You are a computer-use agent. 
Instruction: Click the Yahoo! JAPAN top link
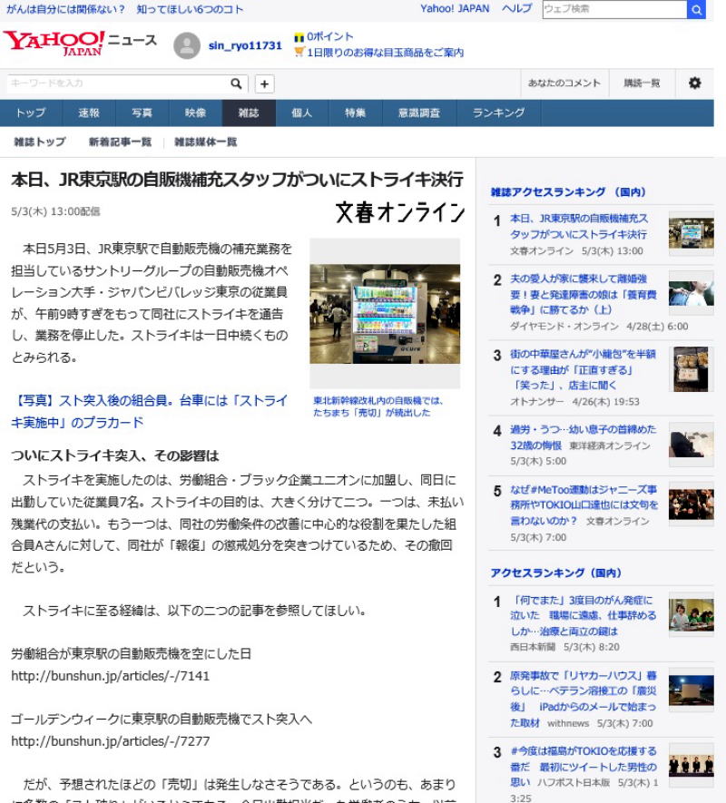click(x=455, y=9)
